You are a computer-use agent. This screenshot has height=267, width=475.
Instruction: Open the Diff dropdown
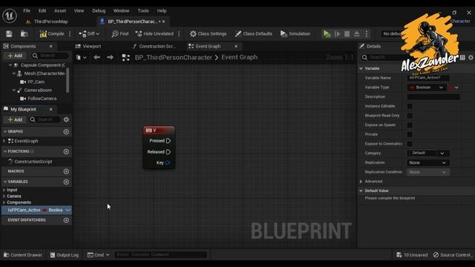pyautogui.click(x=89, y=33)
